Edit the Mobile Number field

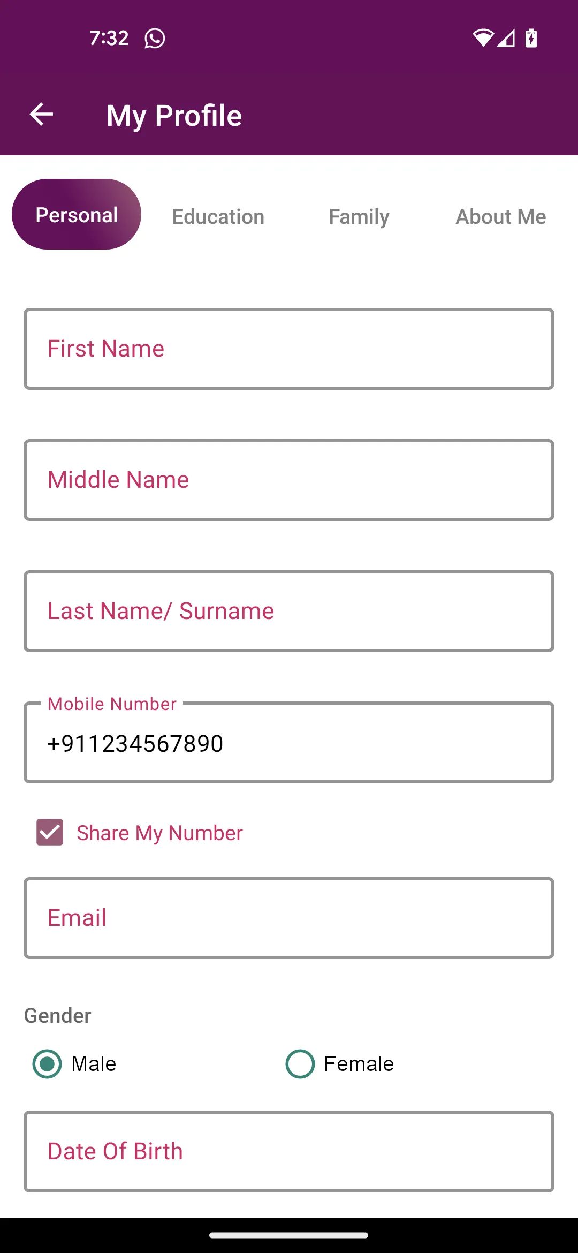coord(289,743)
